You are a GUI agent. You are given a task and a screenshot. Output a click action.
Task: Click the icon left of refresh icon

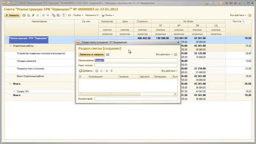[x=64, y=15]
